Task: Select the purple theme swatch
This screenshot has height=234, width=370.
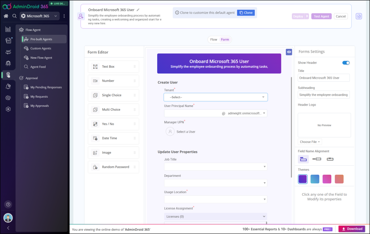Action: tap(303, 179)
